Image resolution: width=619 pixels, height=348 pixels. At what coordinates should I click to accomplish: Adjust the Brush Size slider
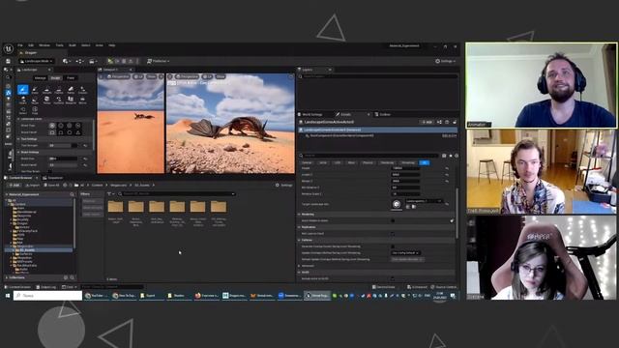tap(63, 159)
